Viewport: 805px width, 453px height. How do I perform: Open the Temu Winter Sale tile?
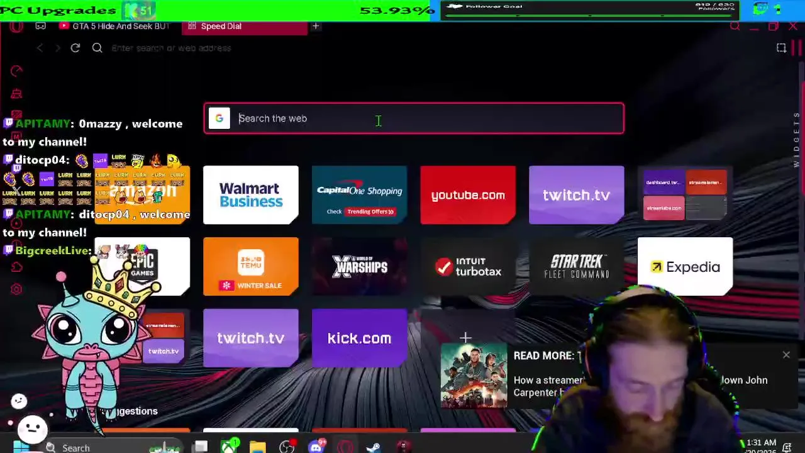(251, 266)
